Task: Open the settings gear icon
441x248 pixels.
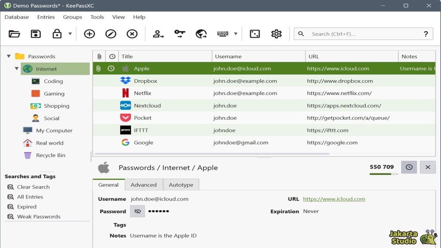Action: point(276,34)
